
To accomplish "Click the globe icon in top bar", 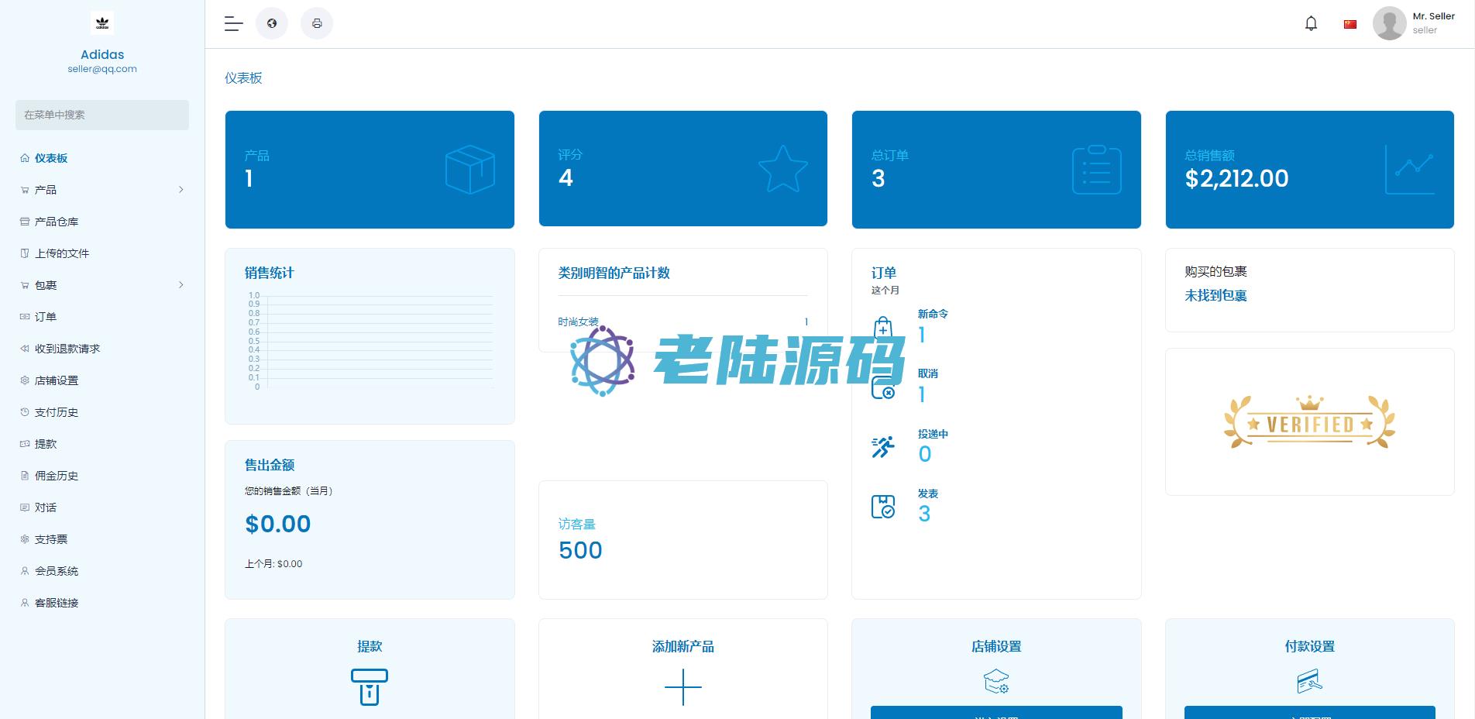I will tap(272, 23).
